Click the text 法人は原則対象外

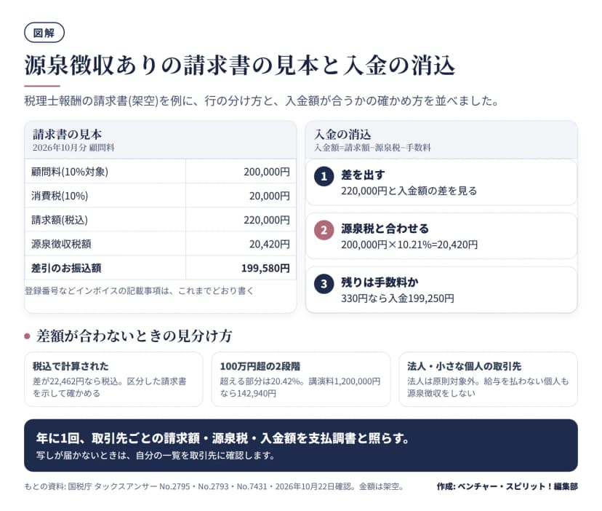(x=488, y=387)
